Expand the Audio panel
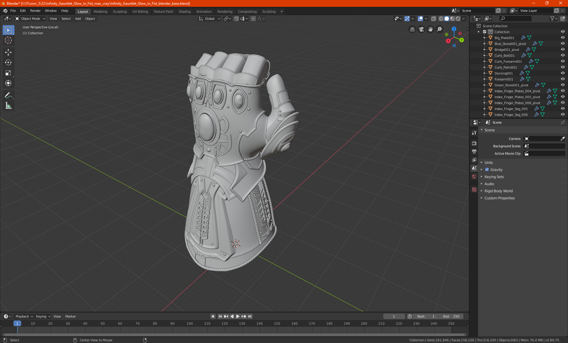This screenshot has width=568, height=343. click(x=489, y=184)
